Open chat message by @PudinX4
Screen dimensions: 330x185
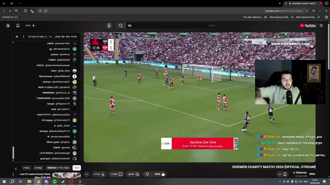[x=57, y=87]
